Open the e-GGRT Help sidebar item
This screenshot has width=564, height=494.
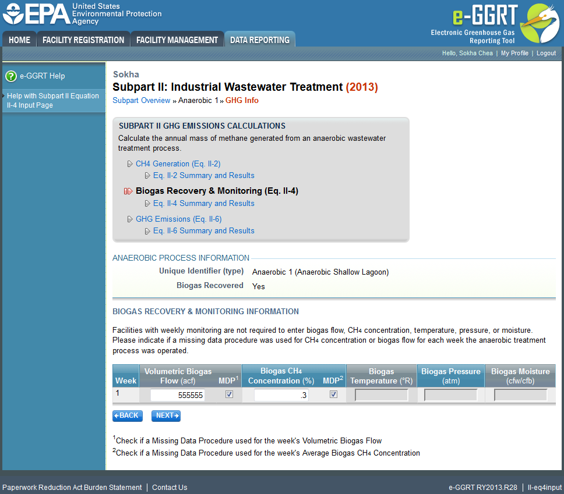pos(43,76)
